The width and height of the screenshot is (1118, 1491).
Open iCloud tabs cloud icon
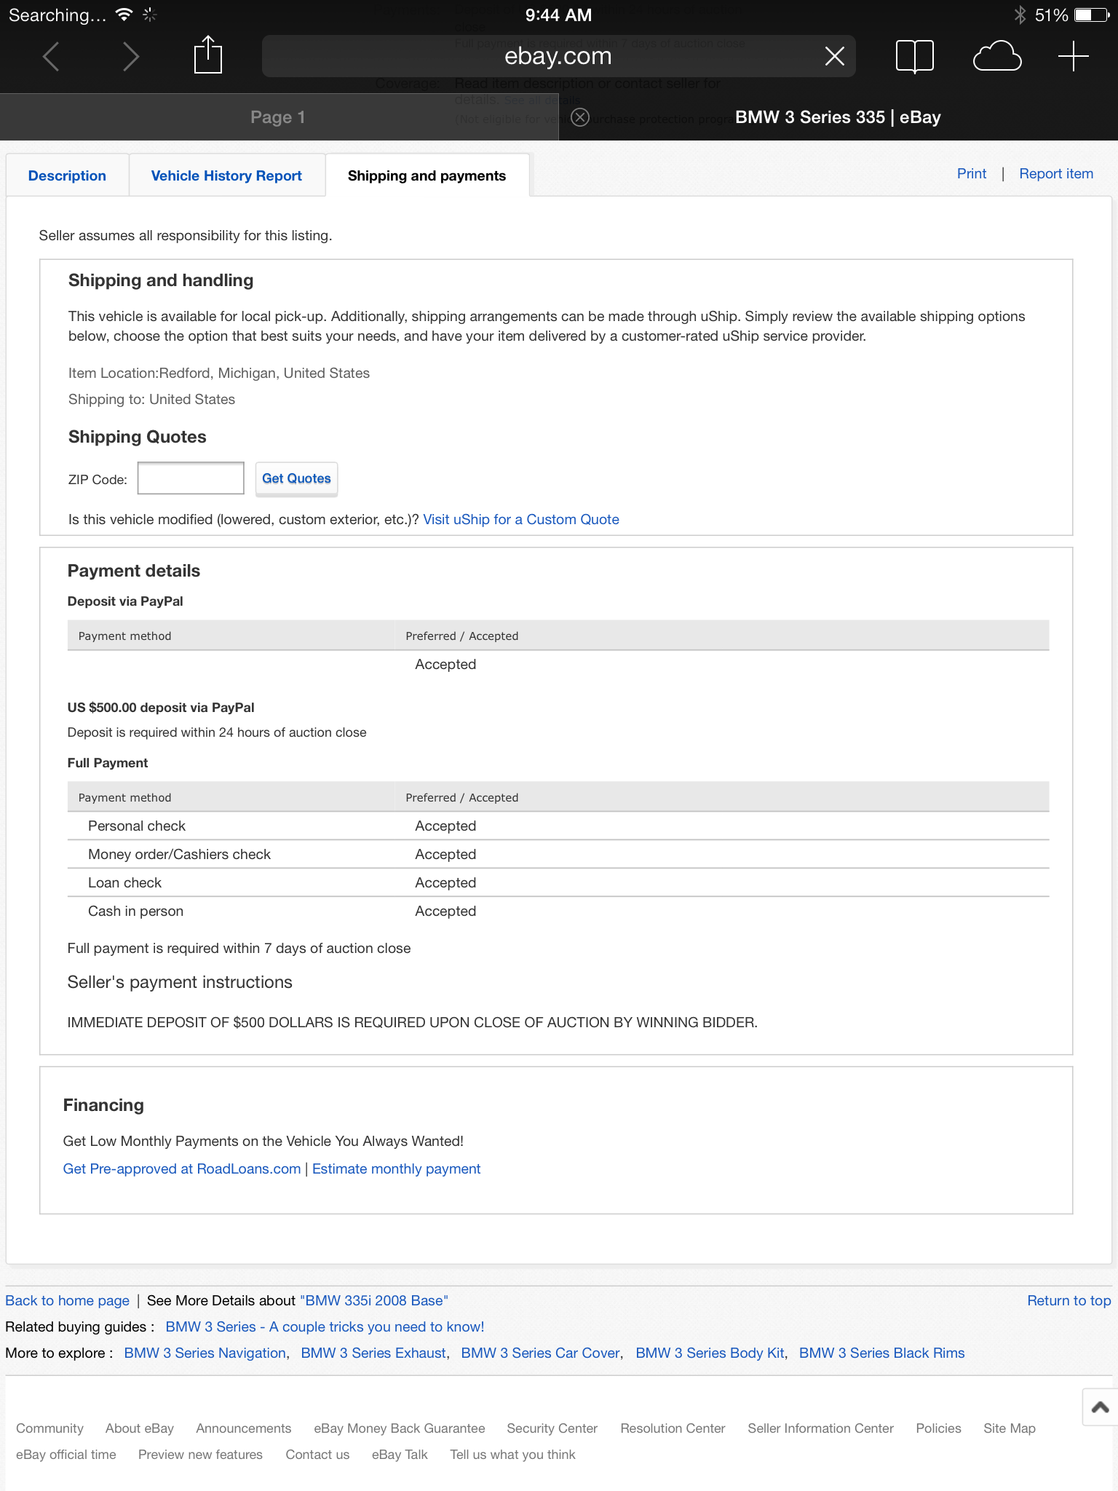point(996,56)
